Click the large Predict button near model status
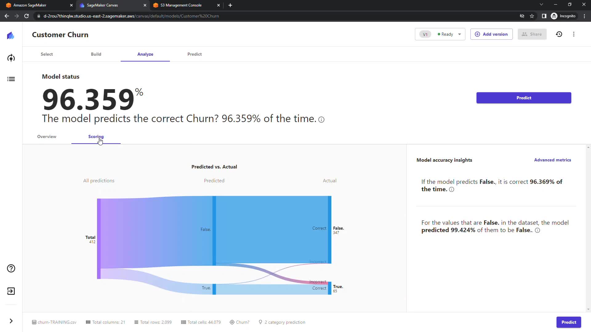 coord(524,98)
